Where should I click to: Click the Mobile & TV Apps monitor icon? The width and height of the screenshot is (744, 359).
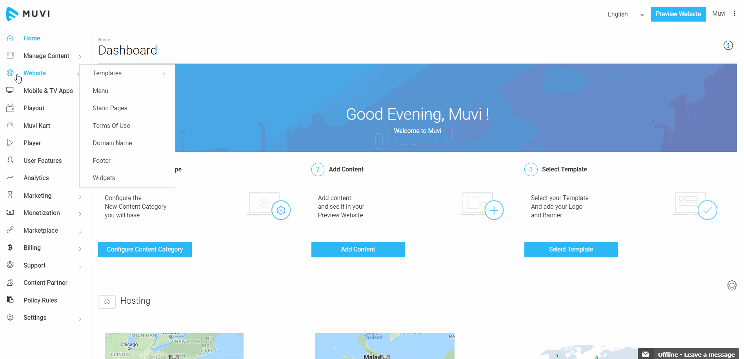click(10, 90)
